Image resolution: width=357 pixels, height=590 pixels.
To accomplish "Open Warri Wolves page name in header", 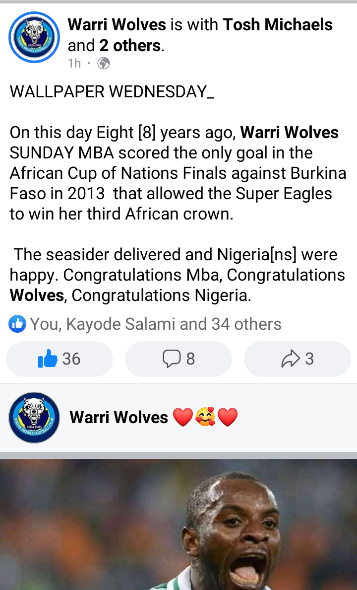I will 117,25.
